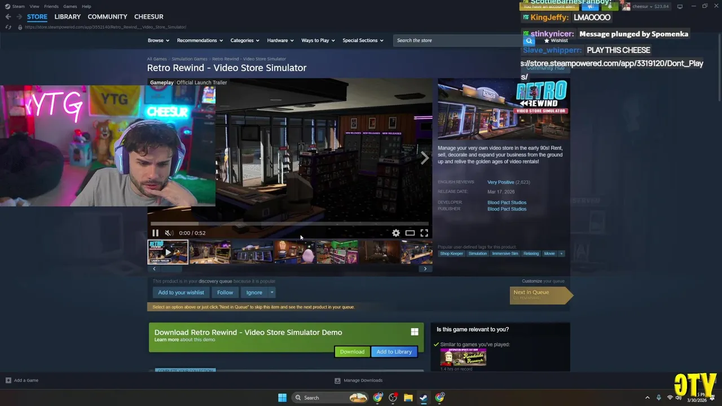Switch to the COMMUNITY tab
The width and height of the screenshot is (722, 406).
(x=107, y=17)
